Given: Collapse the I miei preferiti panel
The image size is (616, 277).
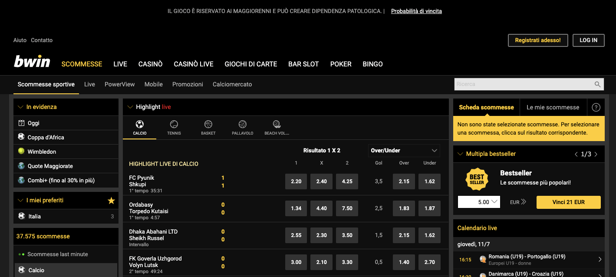Looking at the screenshot, I should click(x=20, y=200).
